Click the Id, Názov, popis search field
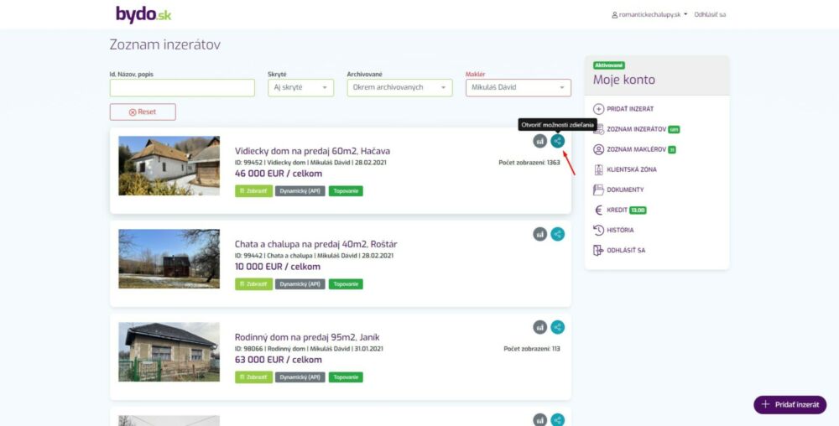The width and height of the screenshot is (839, 426). pos(182,87)
